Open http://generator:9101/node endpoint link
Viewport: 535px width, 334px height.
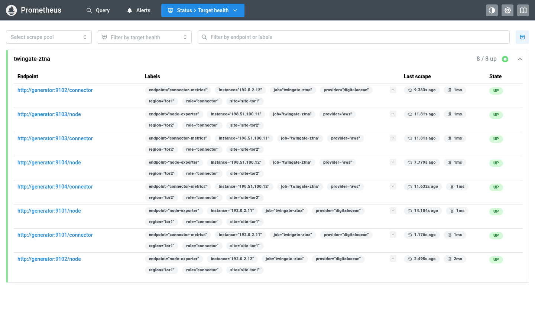[x=49, y=211]
